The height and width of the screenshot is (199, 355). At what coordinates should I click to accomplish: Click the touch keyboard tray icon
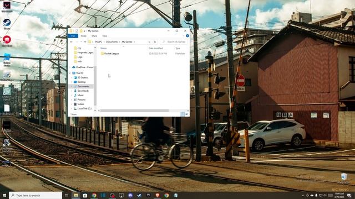click(x=331, y=195)
